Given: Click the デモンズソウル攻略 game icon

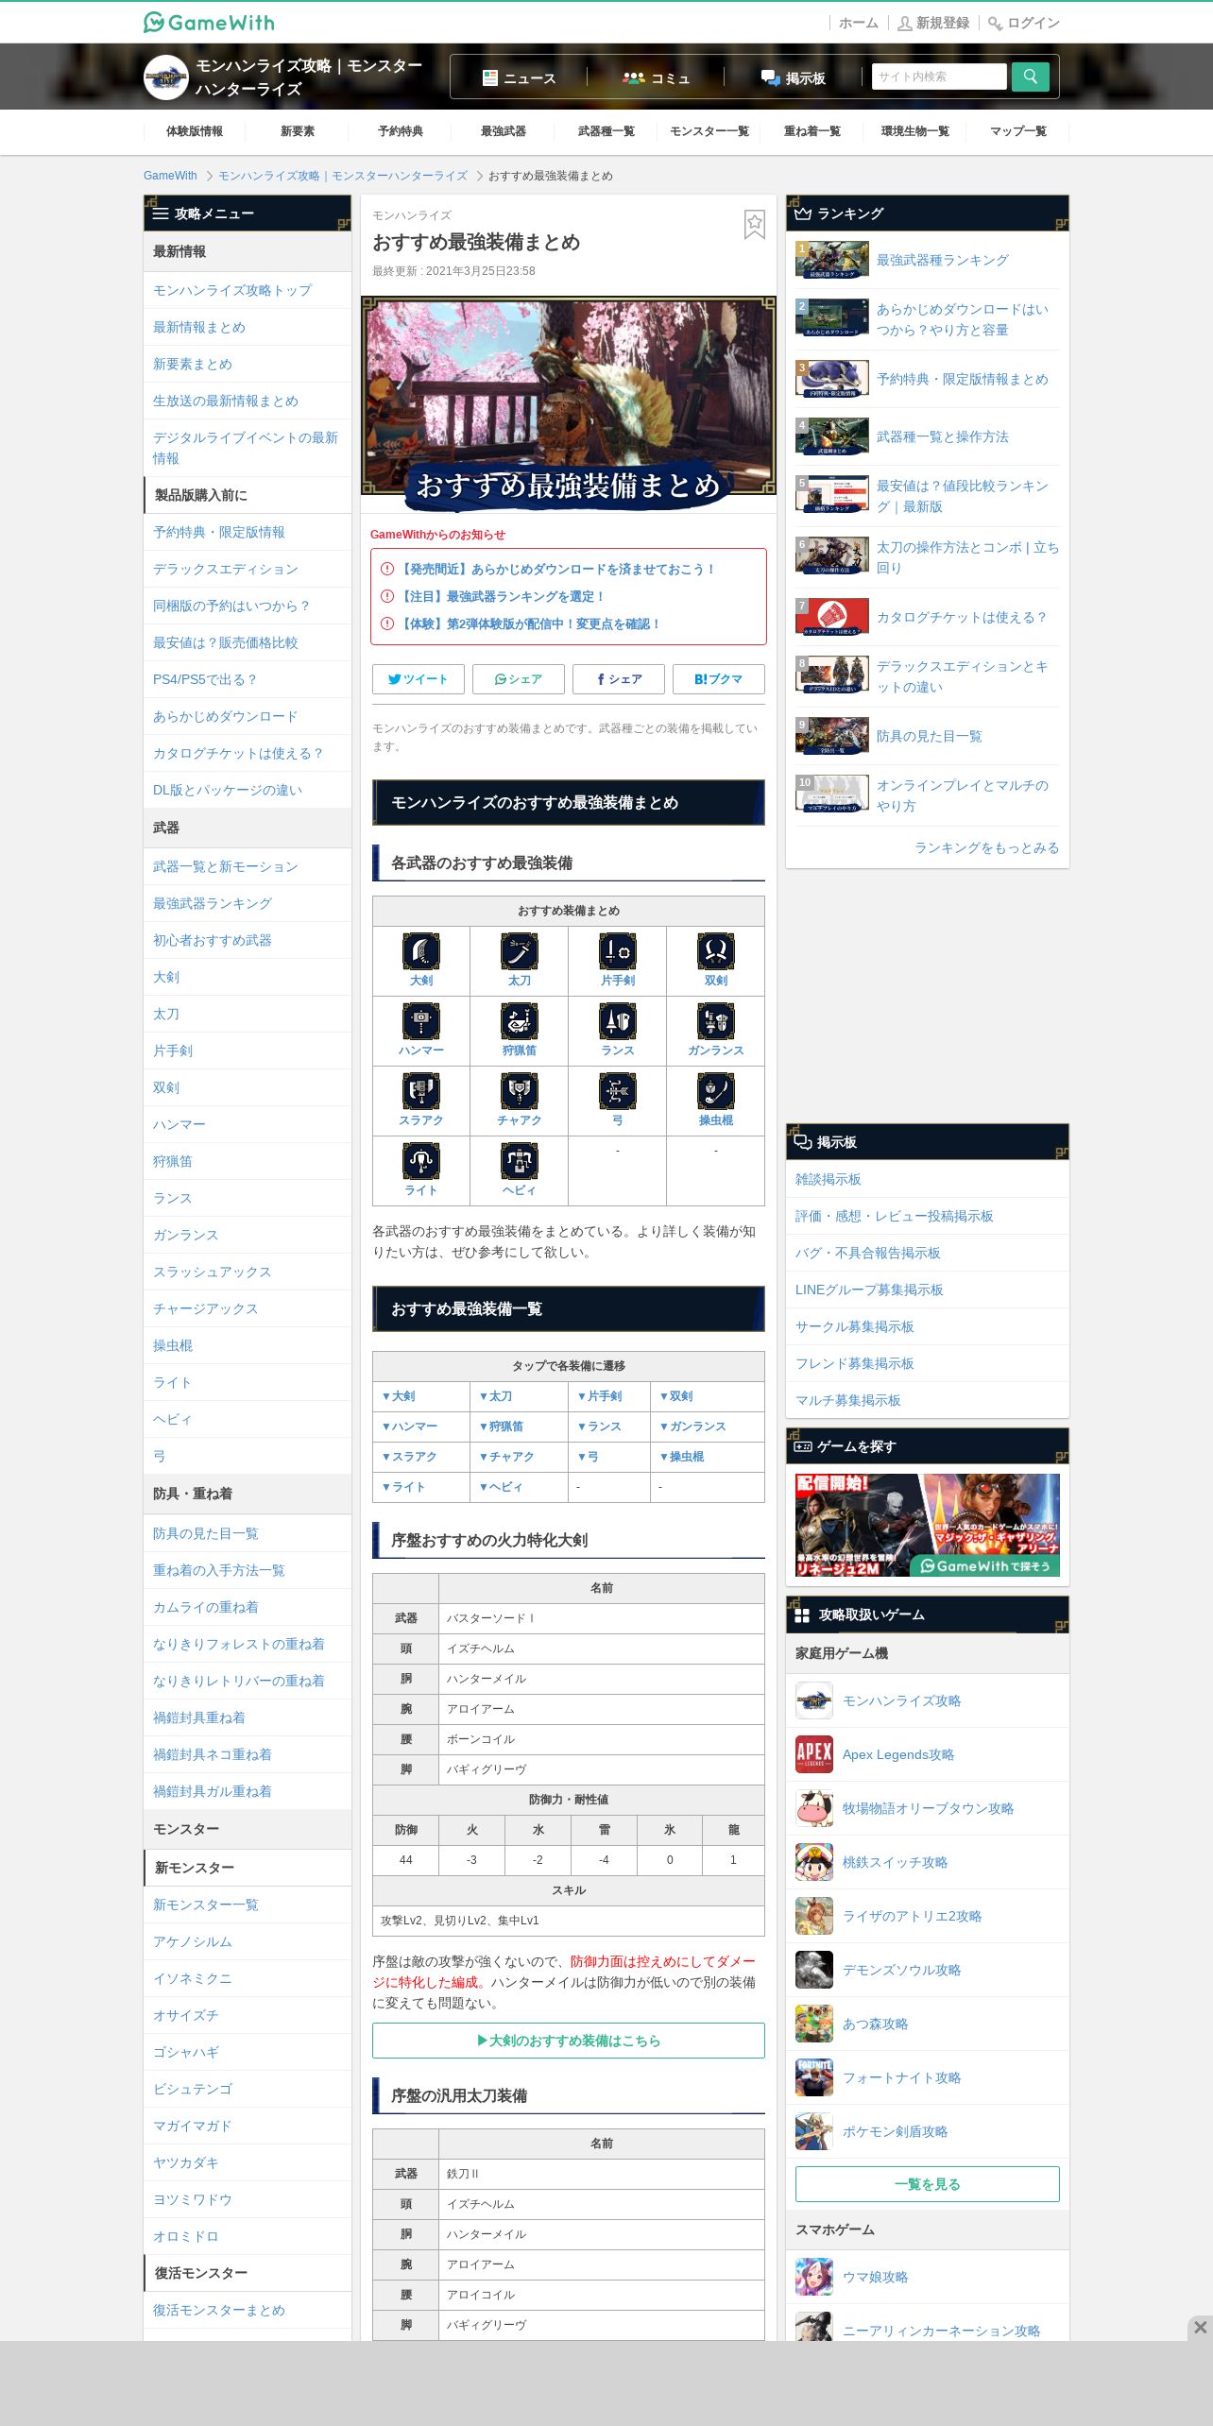Looking at the screenshot, I should [x=813, y=1970].
